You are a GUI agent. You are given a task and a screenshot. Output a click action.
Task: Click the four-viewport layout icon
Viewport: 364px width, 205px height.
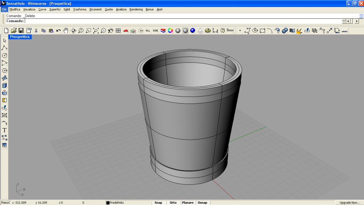tap(118, 30)
